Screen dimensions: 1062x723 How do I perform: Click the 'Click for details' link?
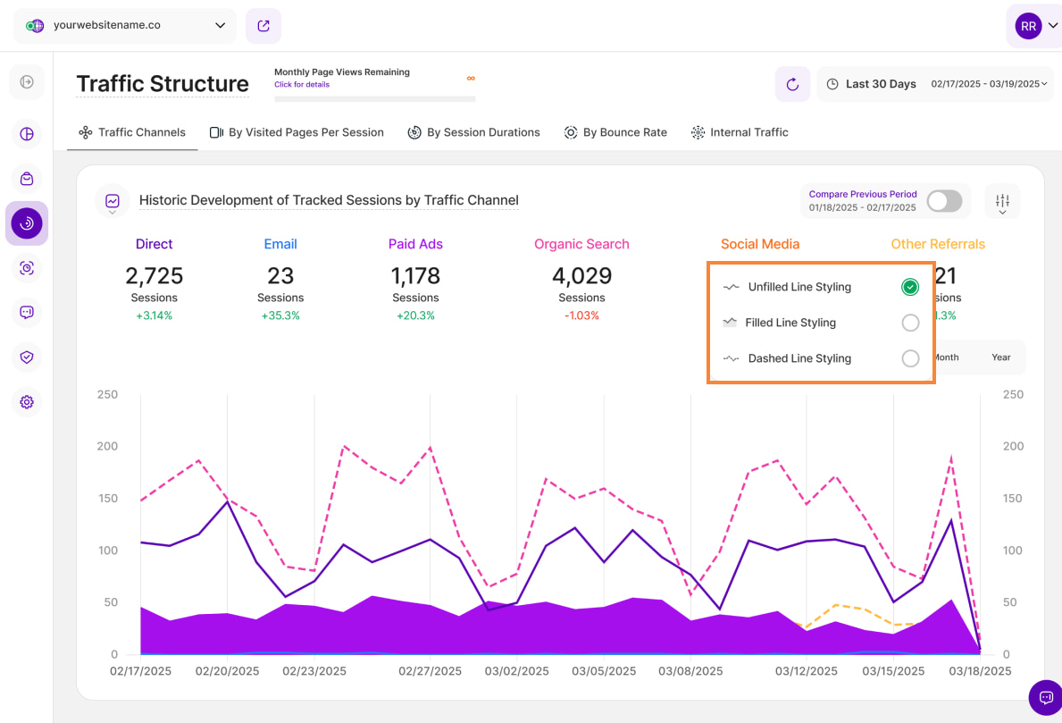tap(302, 85)
